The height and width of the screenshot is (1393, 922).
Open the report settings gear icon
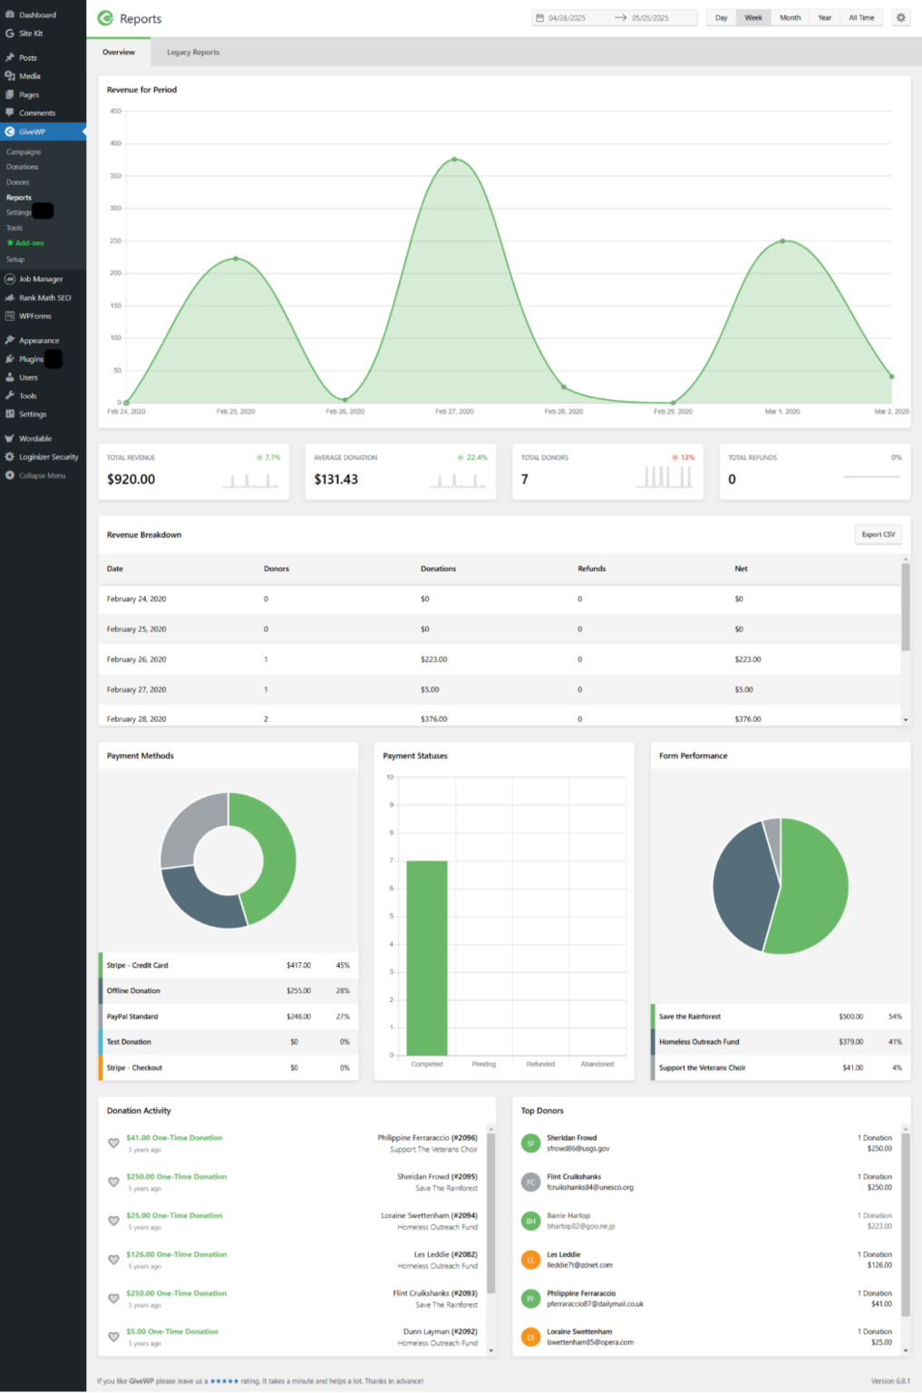point(900,17)
